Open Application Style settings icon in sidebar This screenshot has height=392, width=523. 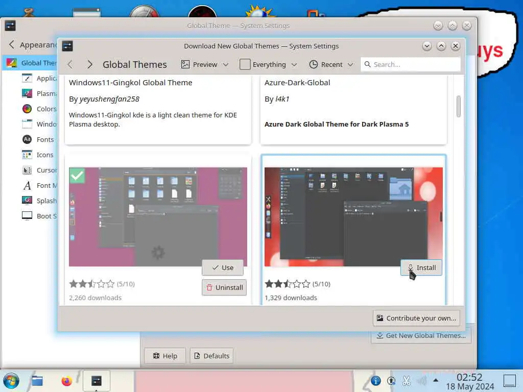click(27, 78)
